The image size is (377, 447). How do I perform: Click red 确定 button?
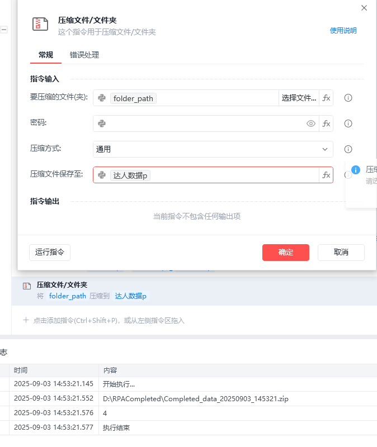tap(286, 253)
